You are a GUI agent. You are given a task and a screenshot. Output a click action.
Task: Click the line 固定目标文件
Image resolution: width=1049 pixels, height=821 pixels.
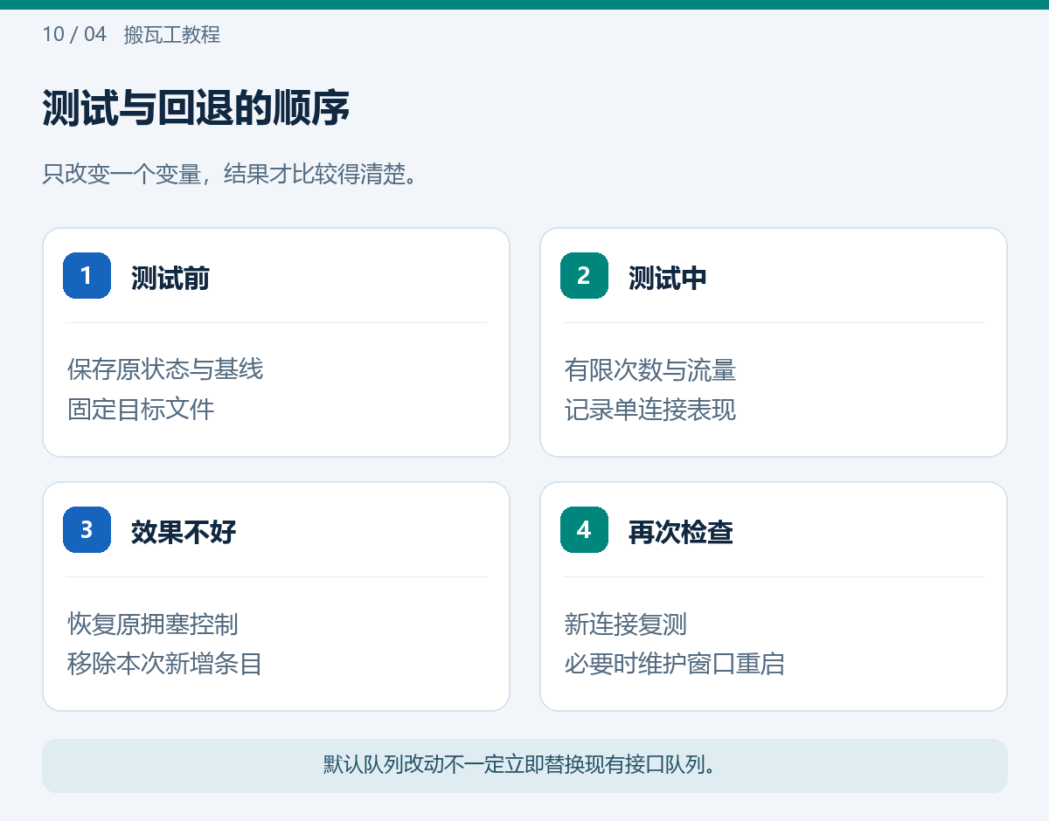[x=141, y=409]
